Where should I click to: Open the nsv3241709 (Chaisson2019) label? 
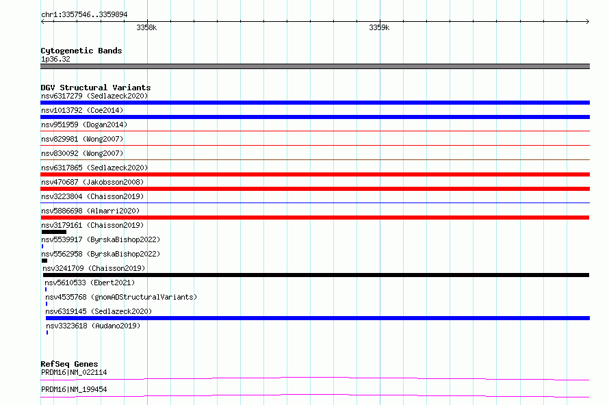[94, 268]
